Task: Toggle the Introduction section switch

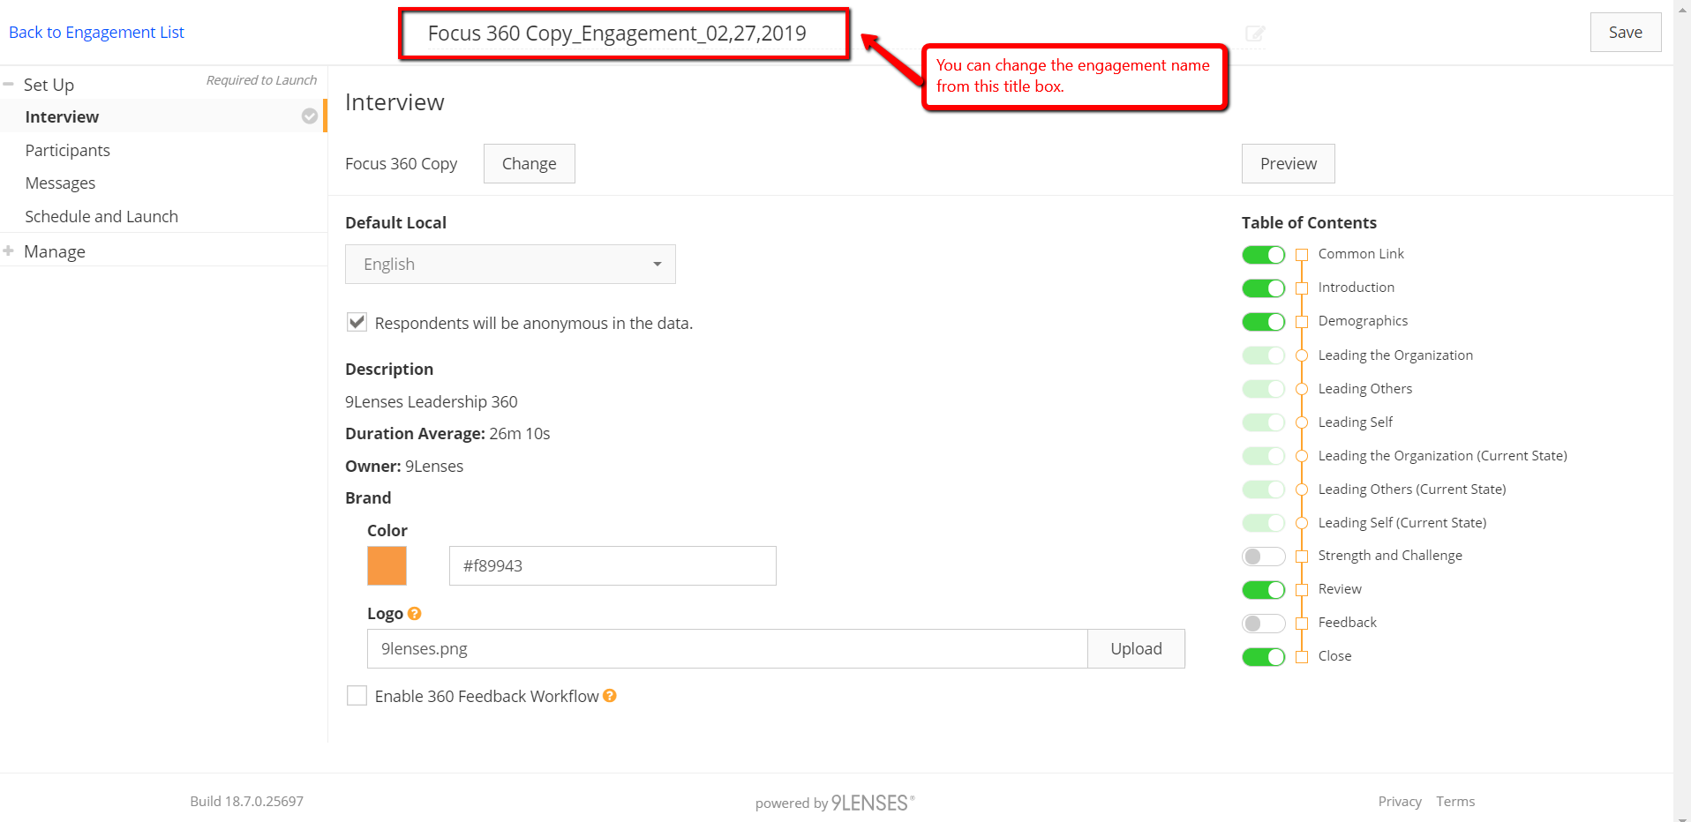Action: pos(1264,288)
